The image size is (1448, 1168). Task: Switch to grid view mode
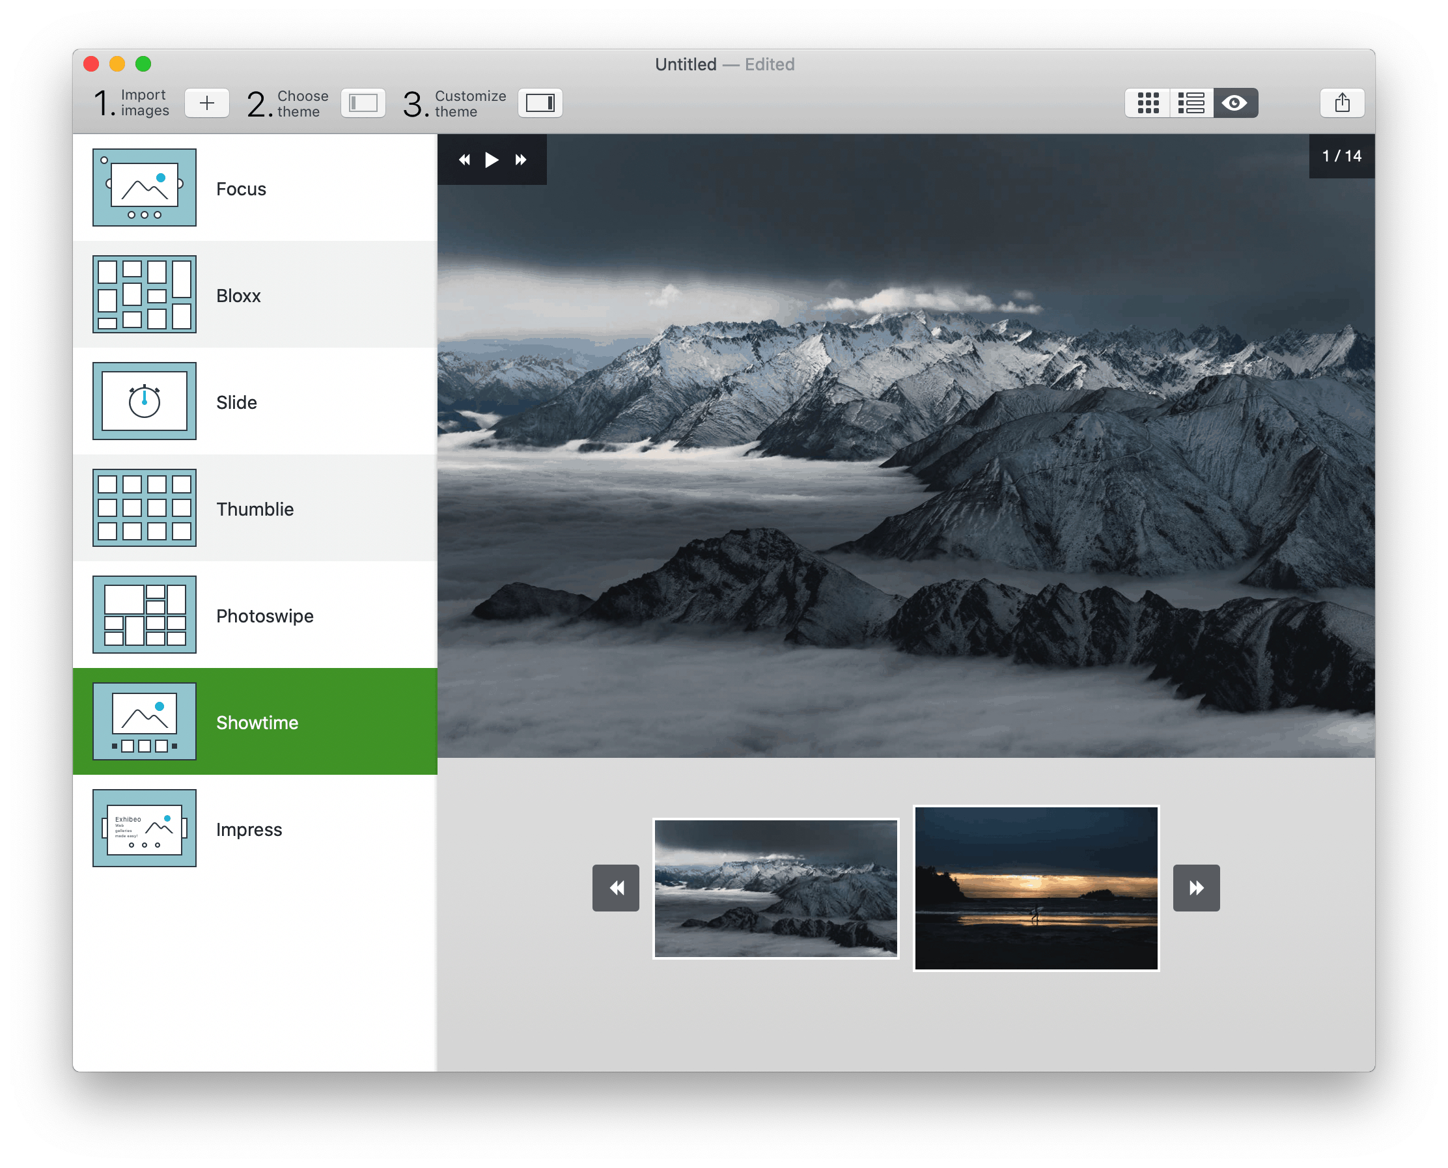click(1147, 103)
